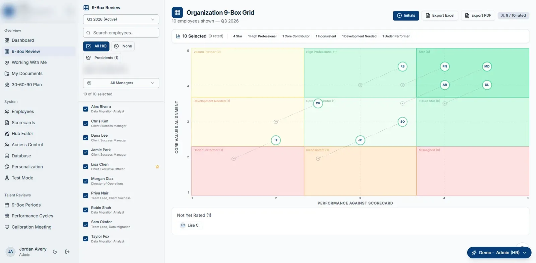The height and width of the screenshot is (263, 536).
Task: Toggle Dana Lee checkbox
Action: click(86, 138)
